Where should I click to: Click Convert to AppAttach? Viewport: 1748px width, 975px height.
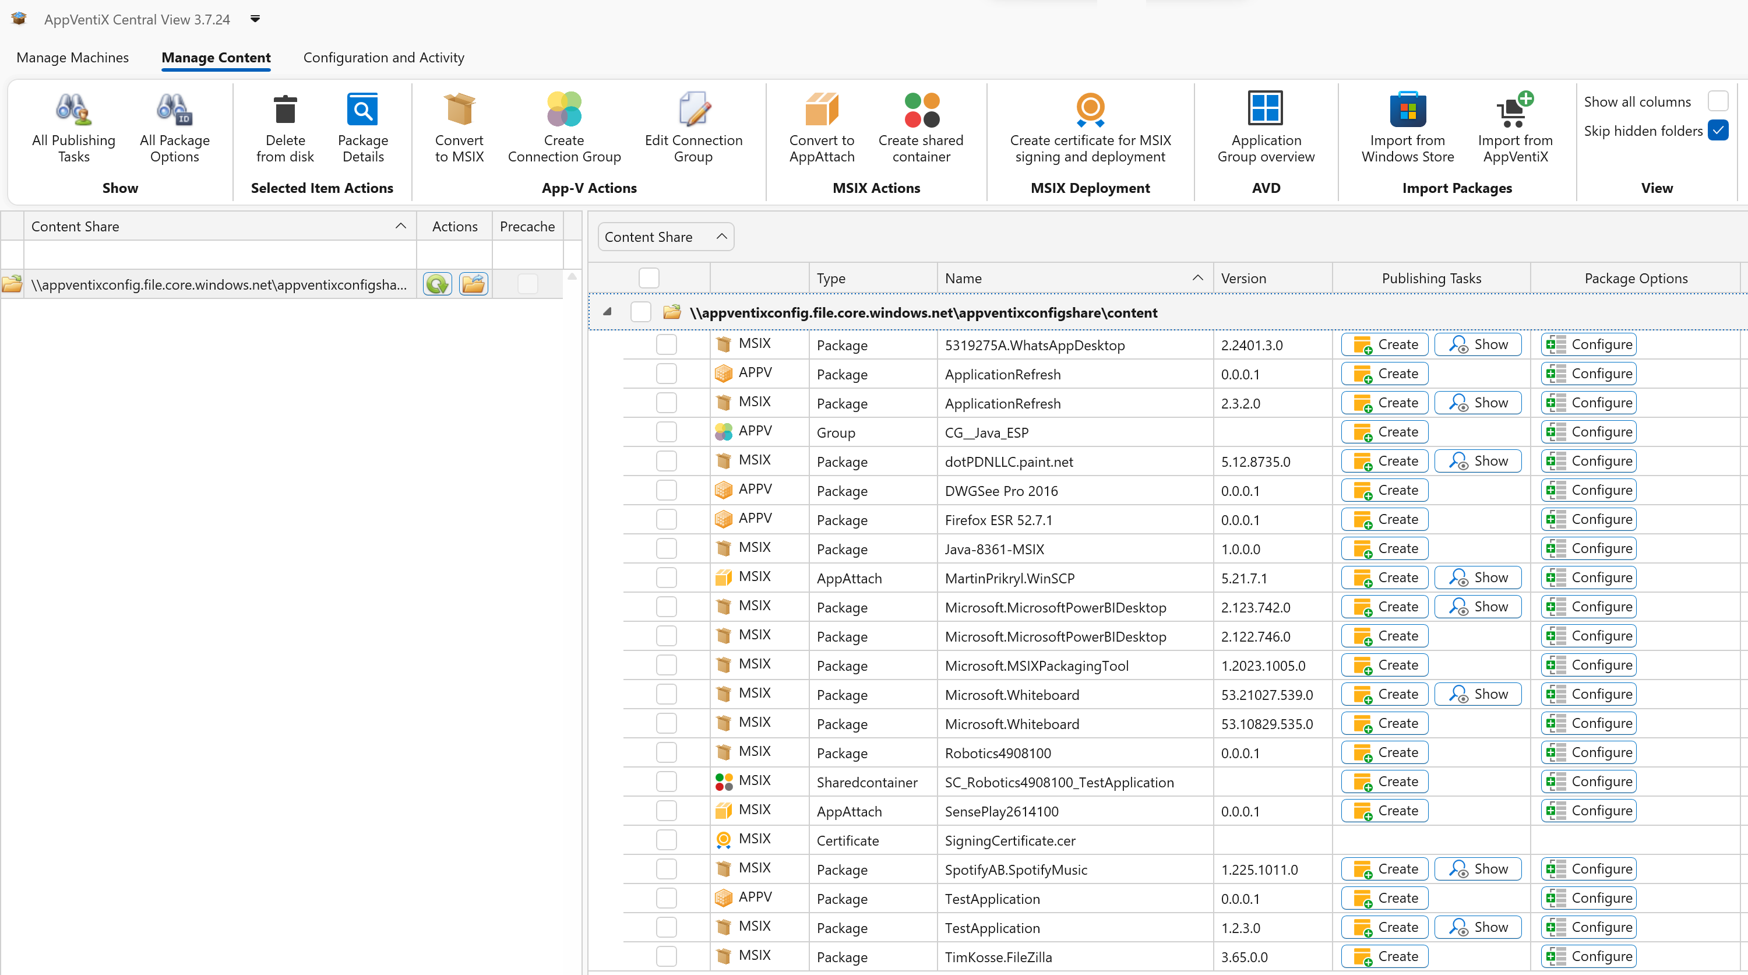pos(822,128)
